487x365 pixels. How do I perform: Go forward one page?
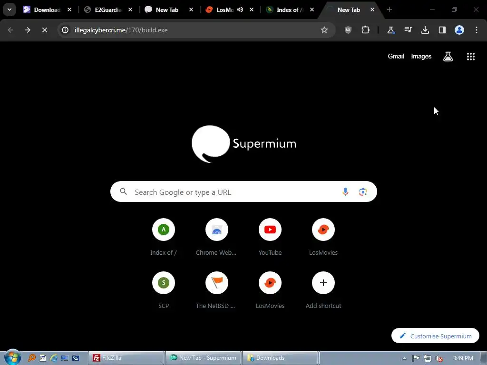tap(28, 30)
